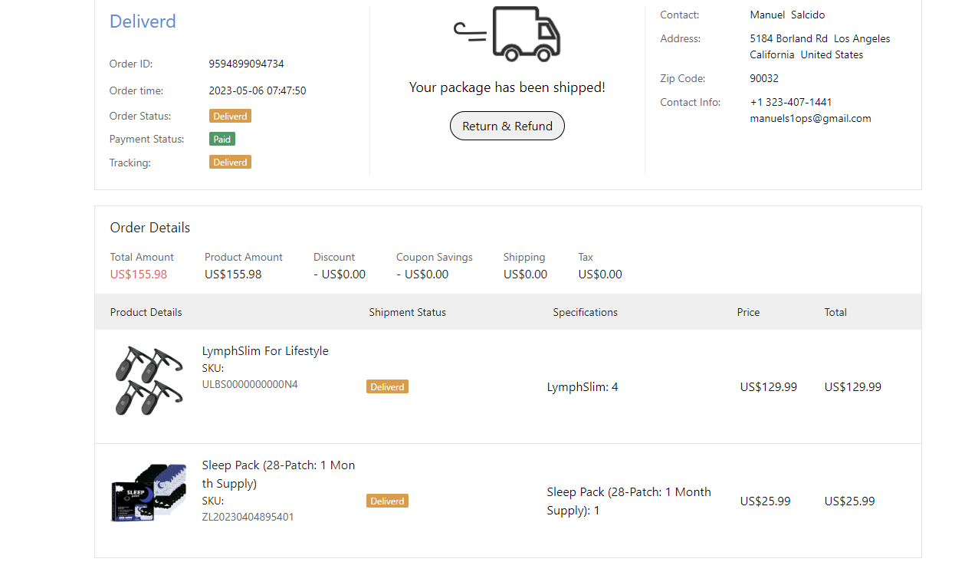Click the LymphSlim SKU code ULBS0000000000N4
Viewport: 978px width, 562px height.
(x=249, y=385)
